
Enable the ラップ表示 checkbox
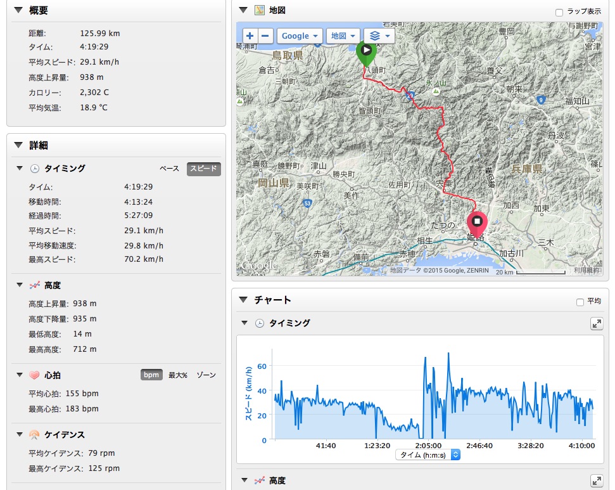(x=559, y=12)
